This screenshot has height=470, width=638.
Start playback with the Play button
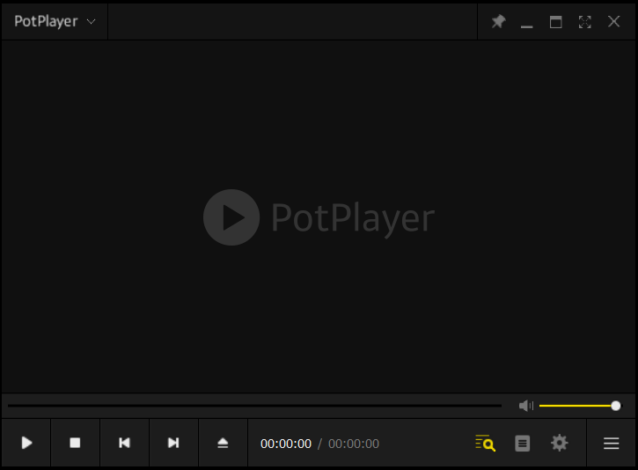click(x=26, y=443)
